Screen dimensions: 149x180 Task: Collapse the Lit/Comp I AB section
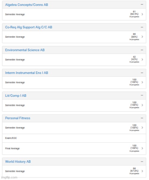[x=142, y=95]
